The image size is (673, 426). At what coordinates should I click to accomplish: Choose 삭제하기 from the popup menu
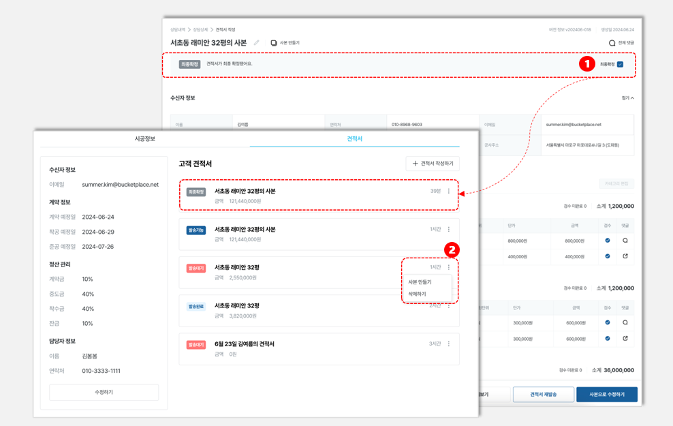coord(417,294)
